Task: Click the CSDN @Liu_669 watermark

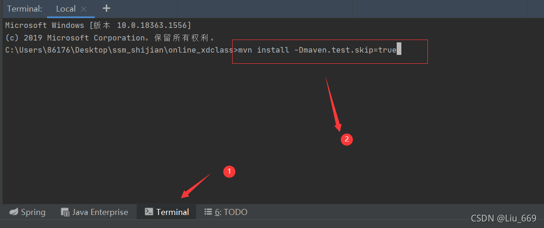Action: point(503,219)
